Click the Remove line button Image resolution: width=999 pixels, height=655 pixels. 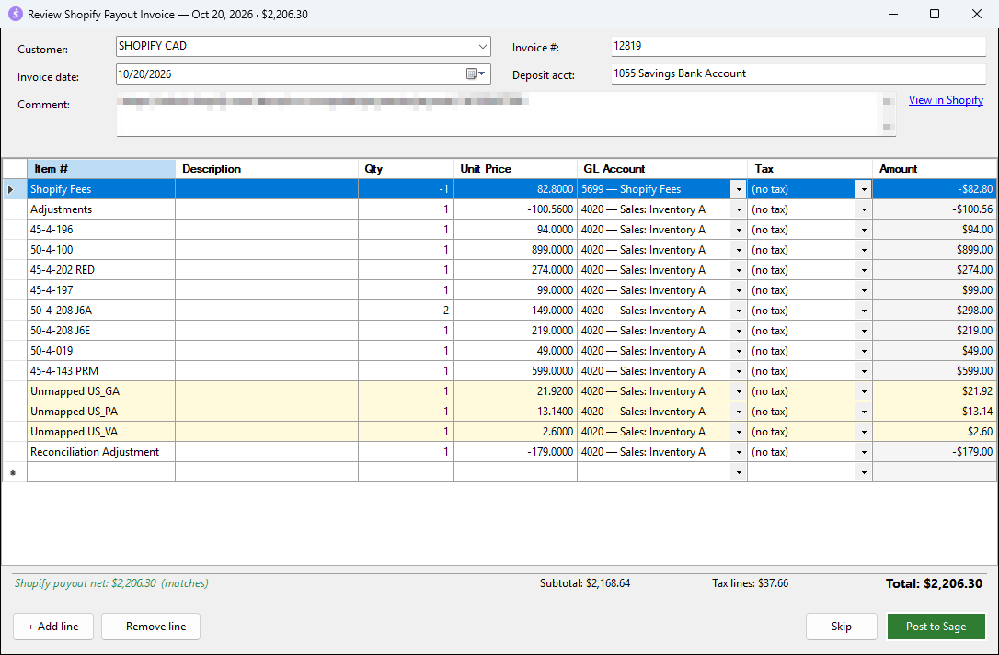[151, 627]
